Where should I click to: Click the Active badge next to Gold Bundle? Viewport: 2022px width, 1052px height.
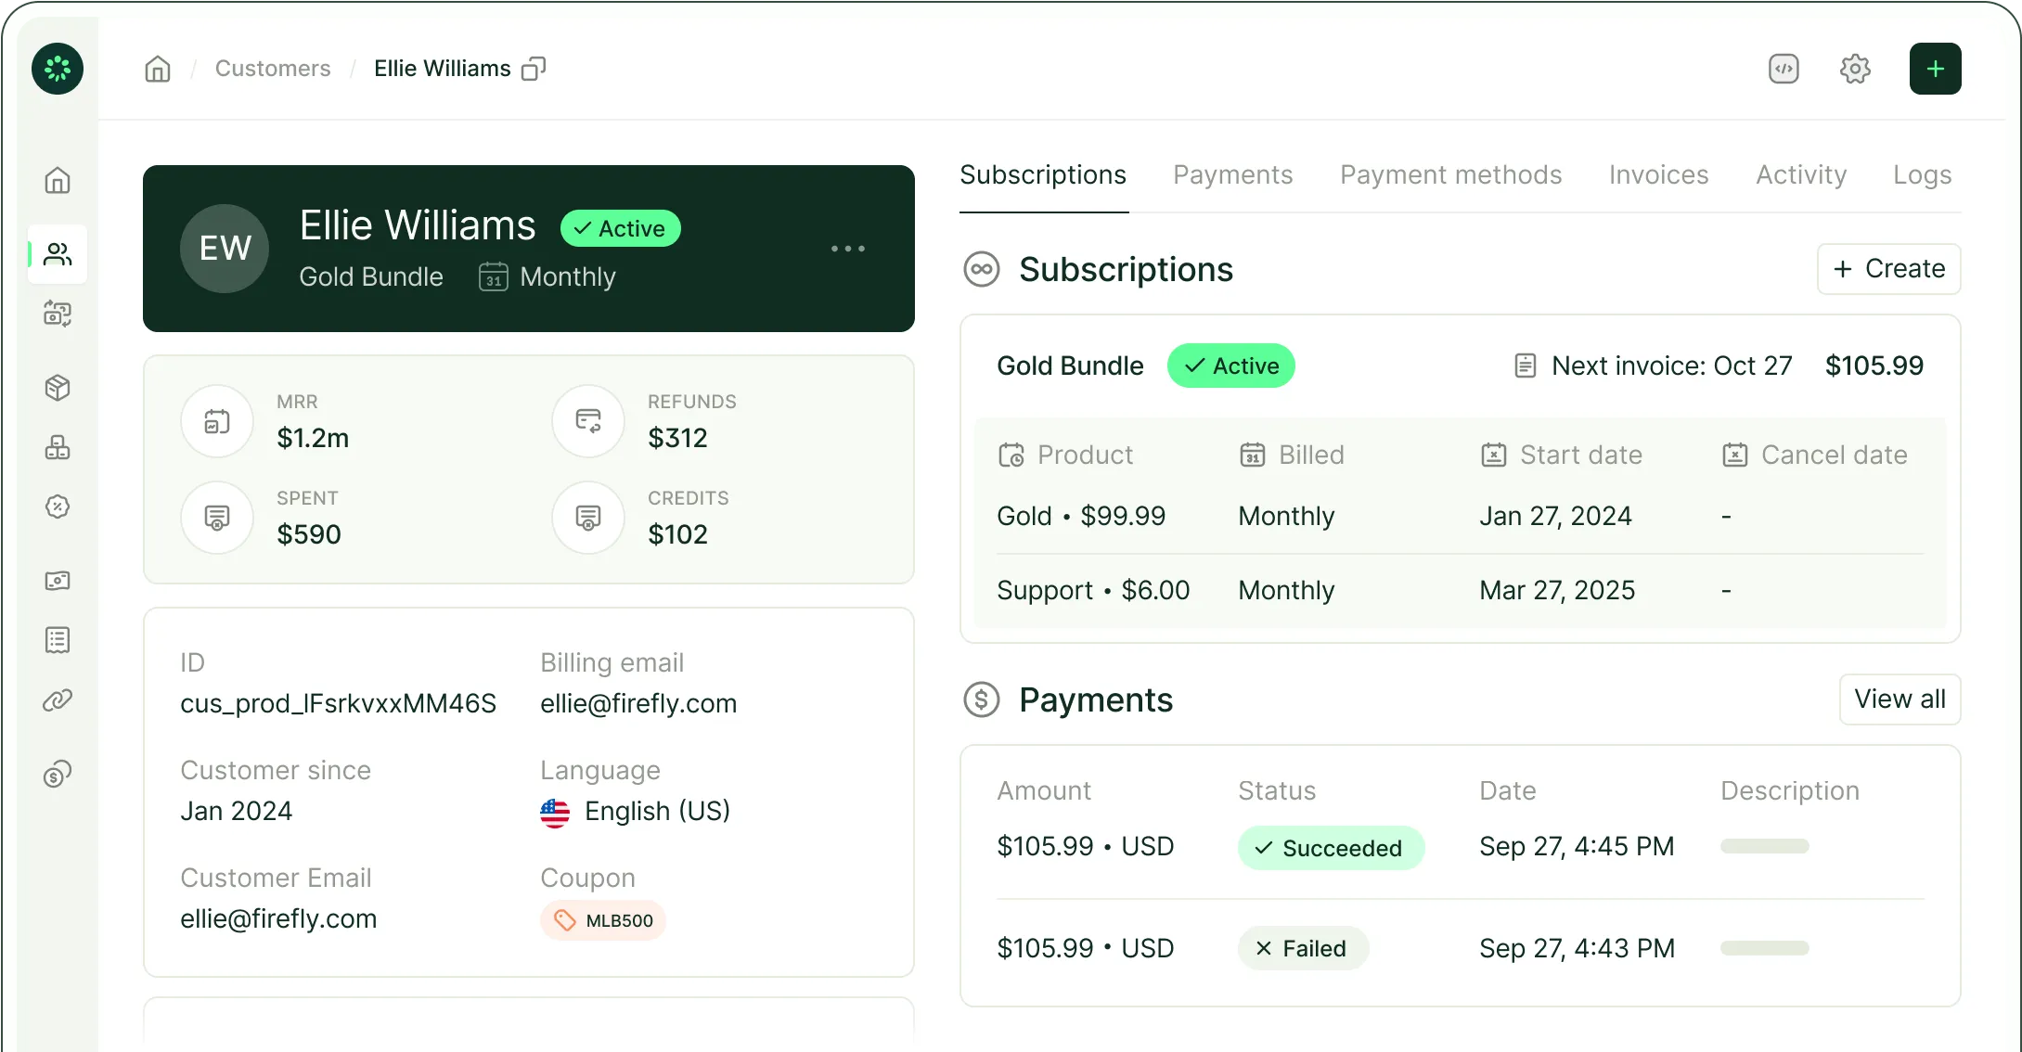tap(1230, 366)
